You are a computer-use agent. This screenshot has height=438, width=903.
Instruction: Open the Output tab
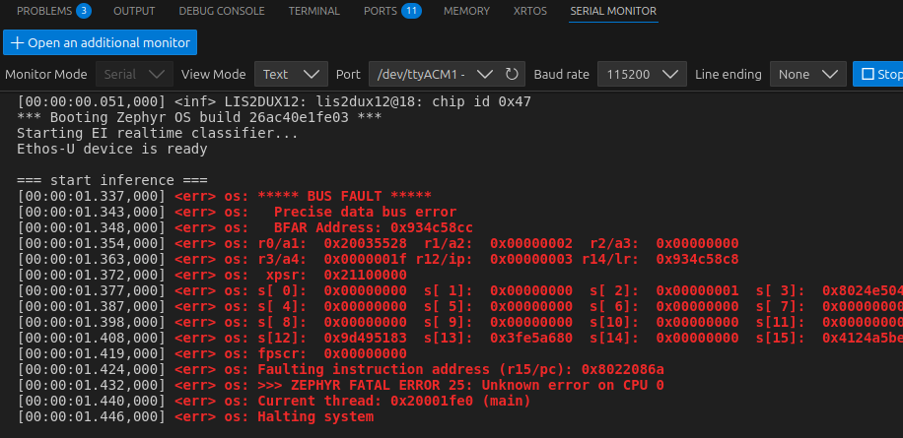tap(134, 11)
